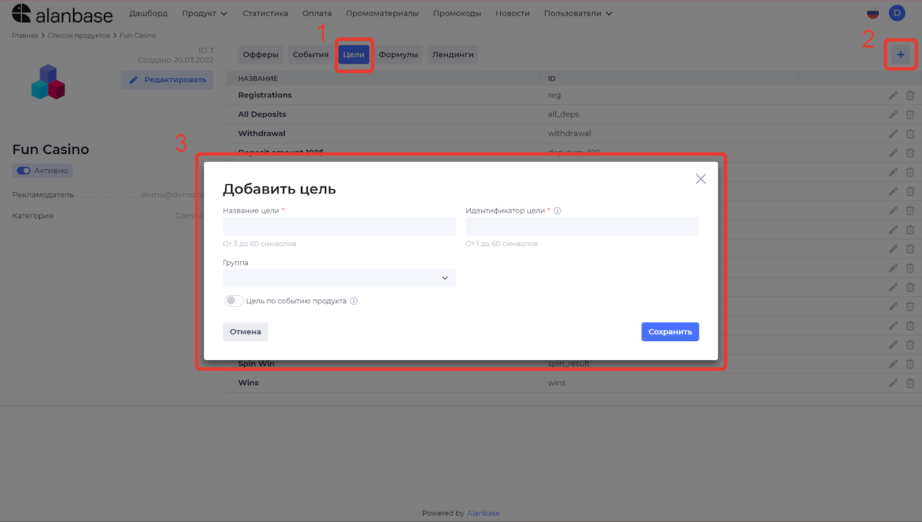Click the Russian flag language icon
The width and height of the screenshot is (922, 522).
(872, 13)
